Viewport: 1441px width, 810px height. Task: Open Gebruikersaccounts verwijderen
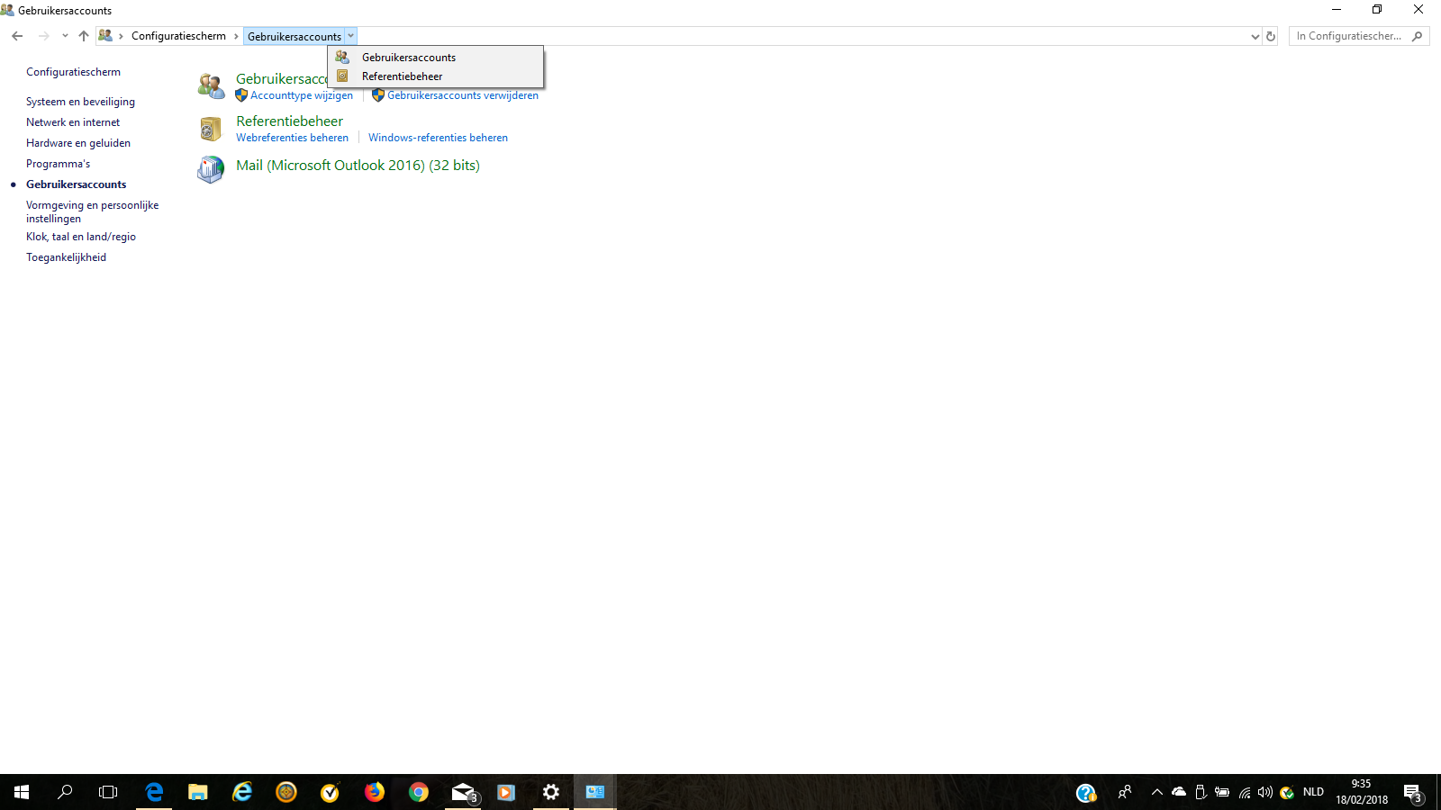[463, 95]
